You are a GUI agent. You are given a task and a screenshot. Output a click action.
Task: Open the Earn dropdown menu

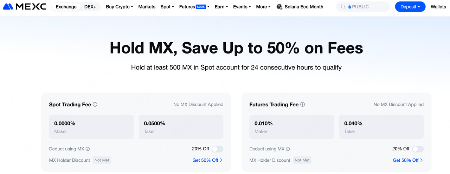click(x=221, y=7)
